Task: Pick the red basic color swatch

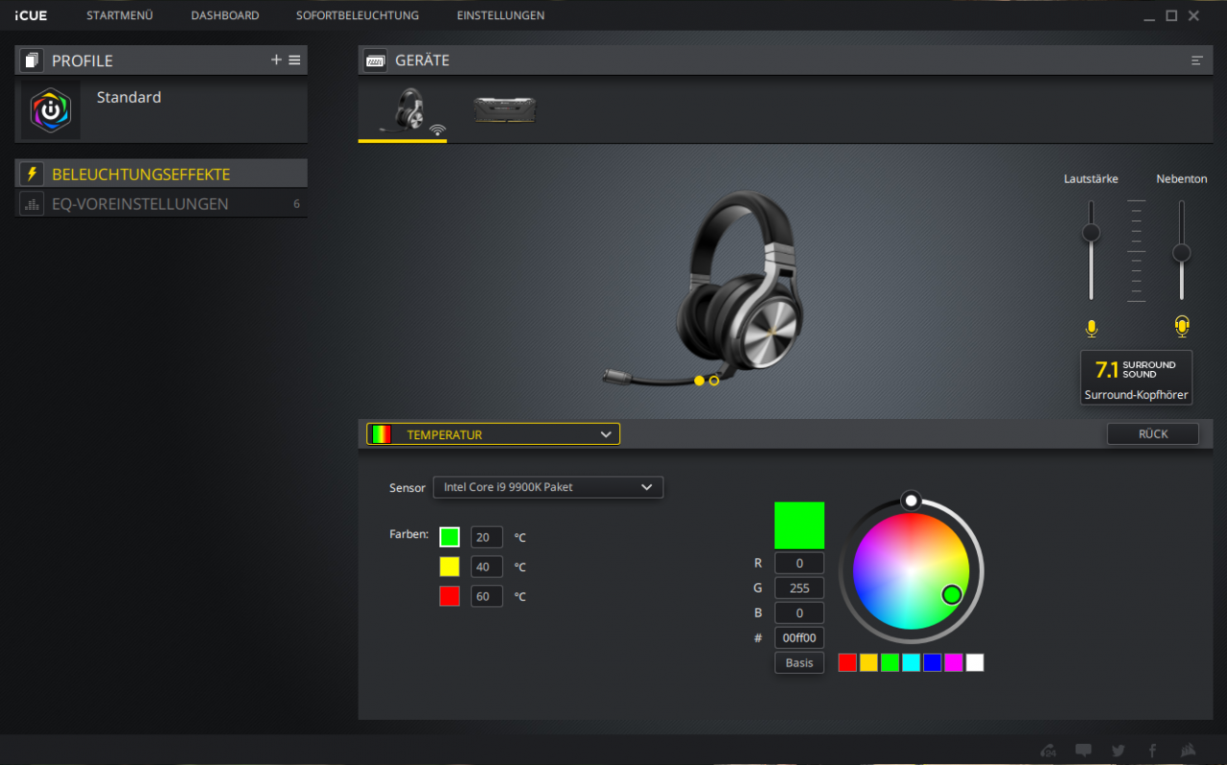Action: click(847, 662)
